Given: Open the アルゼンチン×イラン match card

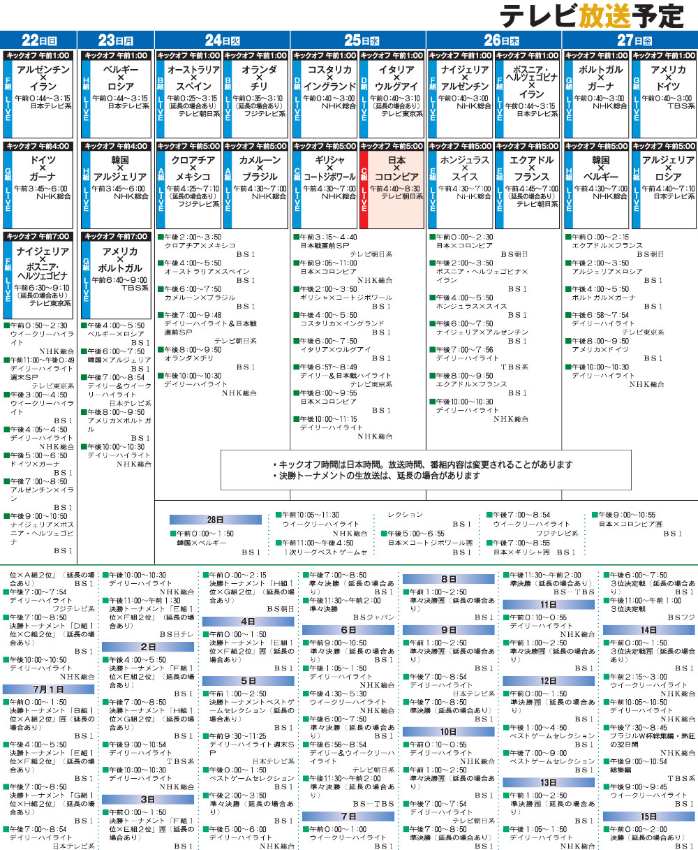Looking at the screenshot, I should click(38, 94).
